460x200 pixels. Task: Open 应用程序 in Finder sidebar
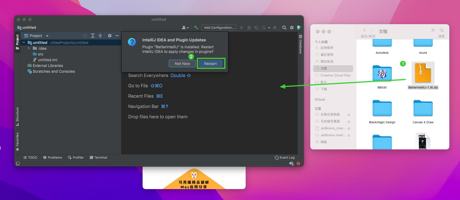(x=334, y=48)
